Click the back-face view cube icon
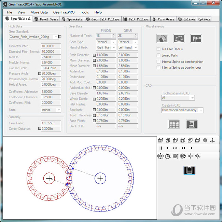Screen dimensions: 222x222 point(168,140)
